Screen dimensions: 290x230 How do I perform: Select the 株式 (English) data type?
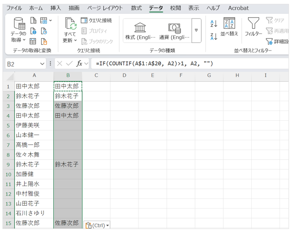(x=140, y=31)
